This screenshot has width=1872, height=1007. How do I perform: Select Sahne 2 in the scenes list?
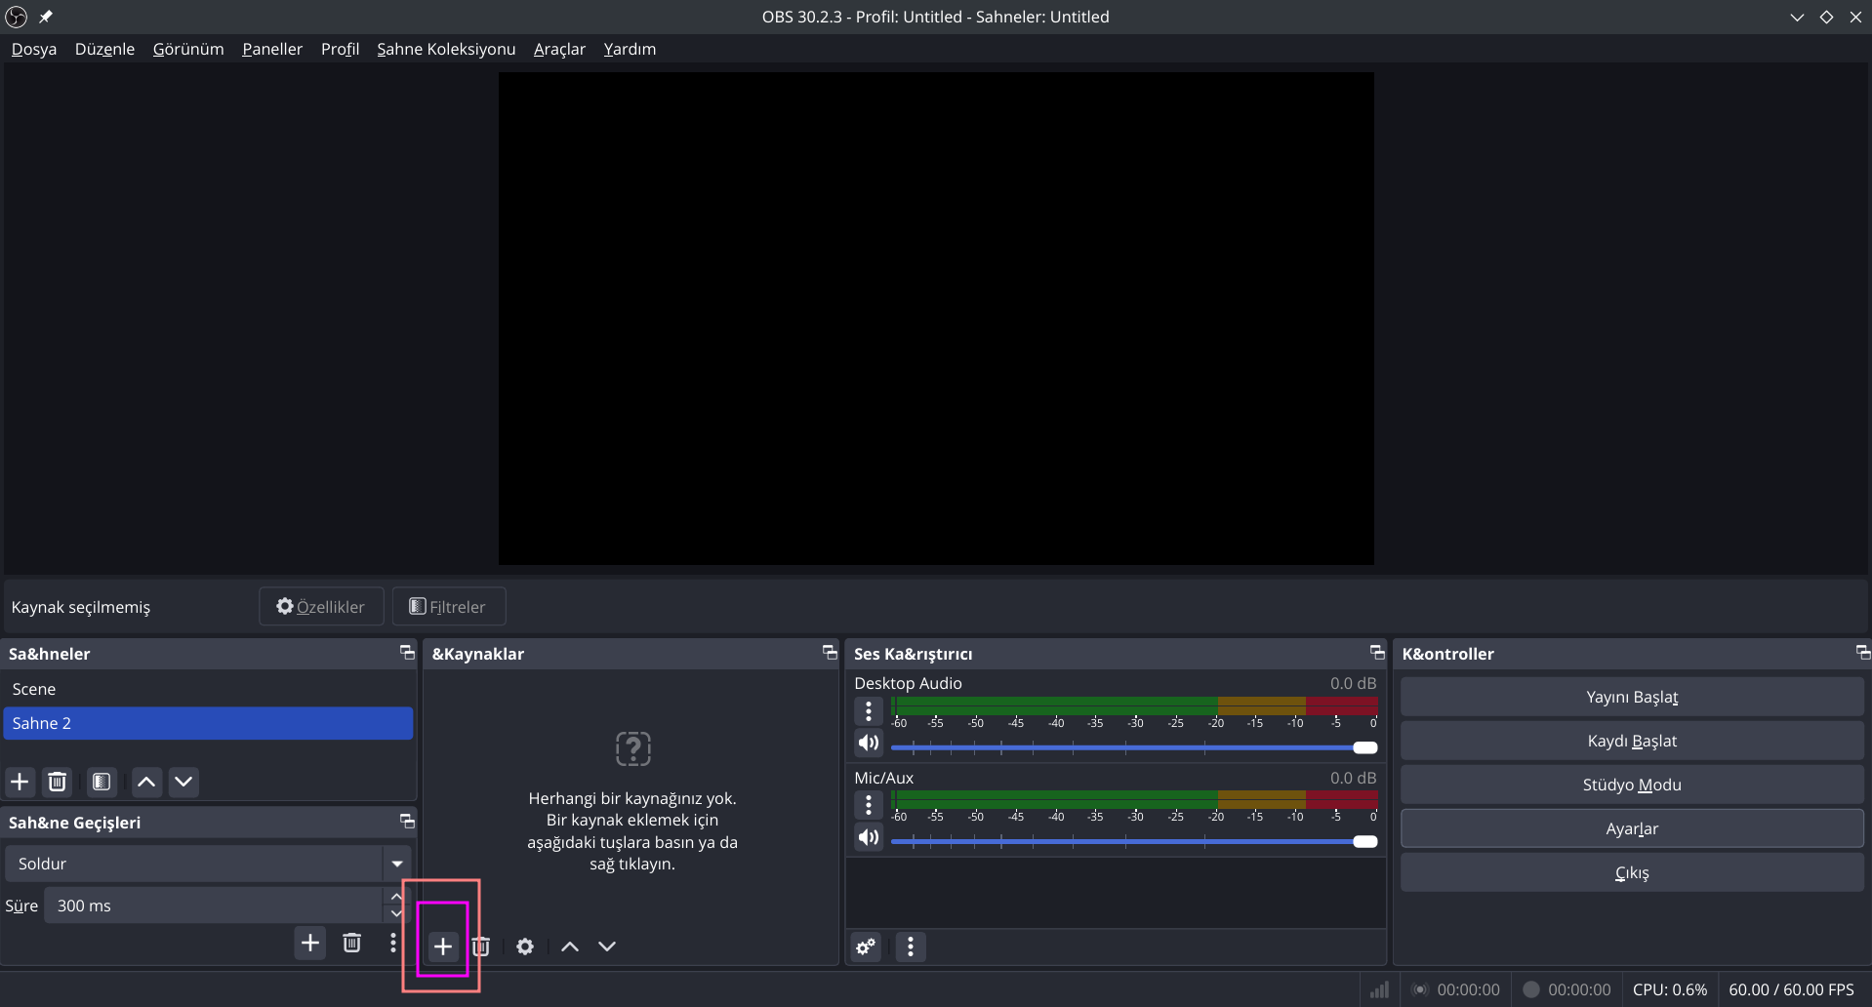(208, 723)
